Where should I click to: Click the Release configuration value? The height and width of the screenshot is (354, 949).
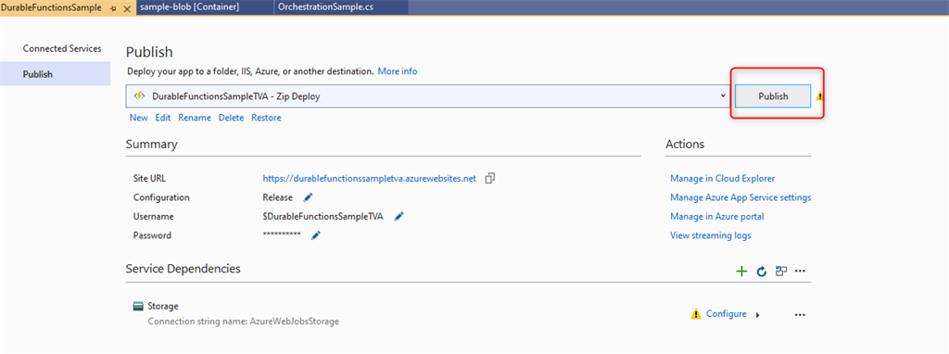click(277, 197)
